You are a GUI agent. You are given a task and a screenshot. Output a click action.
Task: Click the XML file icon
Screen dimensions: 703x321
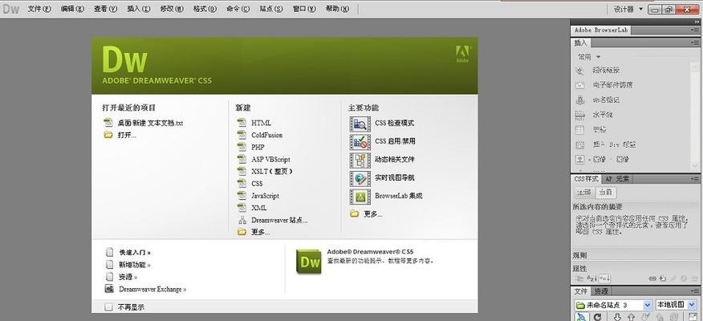pyautogui.click(x=242, y=208)
